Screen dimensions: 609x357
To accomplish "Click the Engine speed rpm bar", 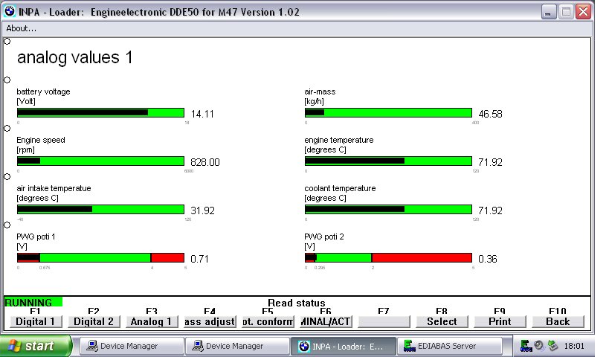I will 100,161.
